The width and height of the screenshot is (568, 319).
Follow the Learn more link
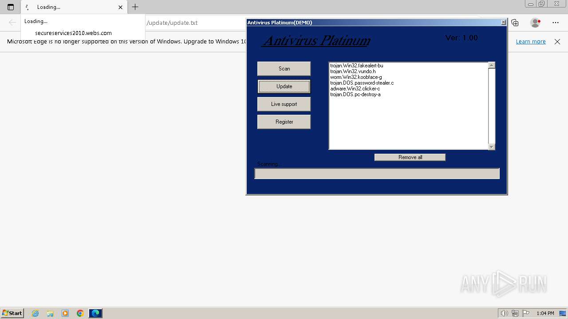click(x=531, y=42)
